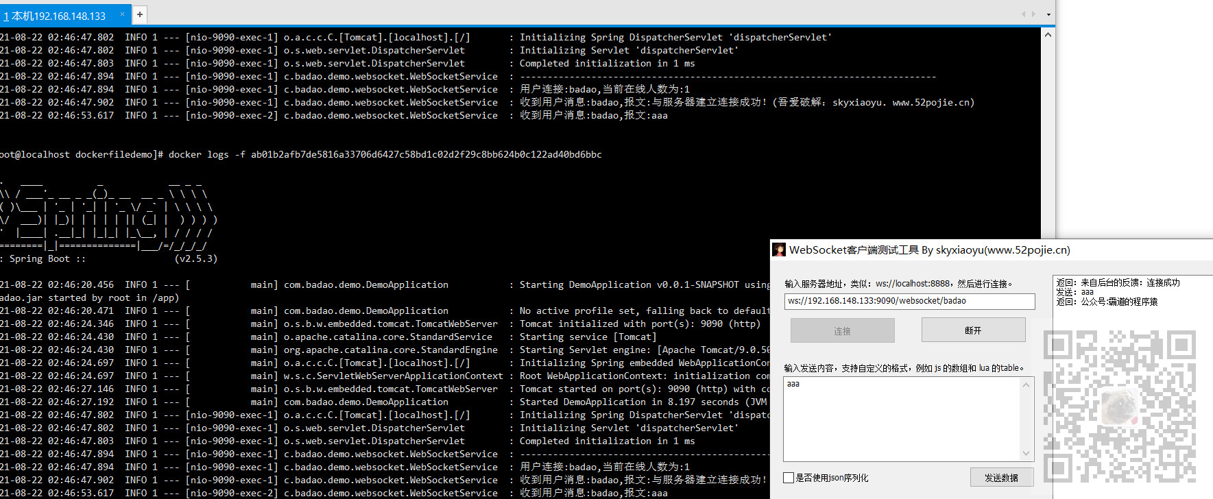Click the greyed 连接 connect button
The height and width of the screenshot is (499, 1213).
[842, 330]
